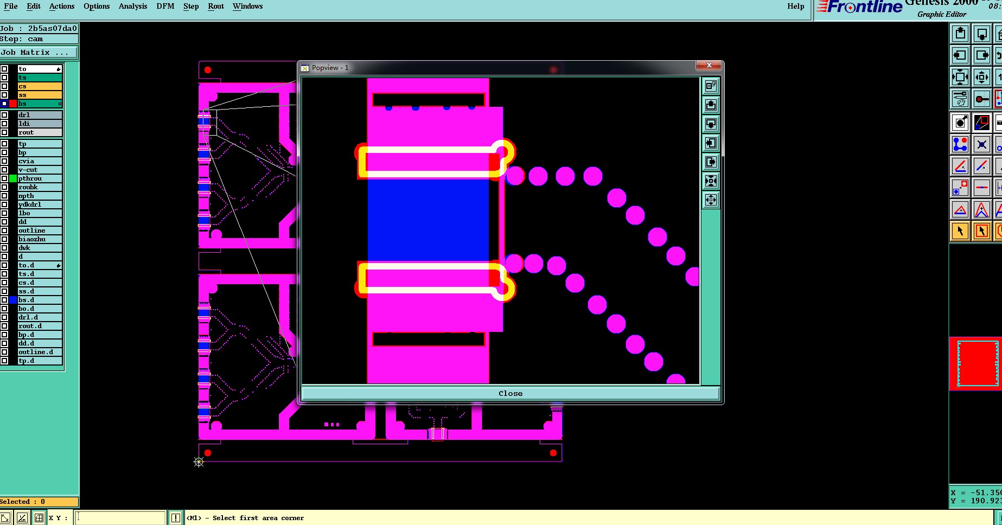1002x525 pixels.
Task: Select the horizontal red-blue line tool
Action: 982,188
